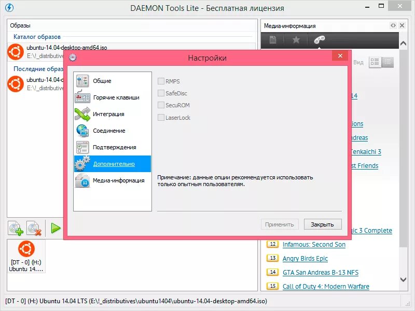The image size is (415, 311).
Task: Click the note text about experienced users
Action: tap(235, 180)
